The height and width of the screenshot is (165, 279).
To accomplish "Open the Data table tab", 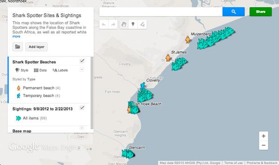I will (40, 70).
